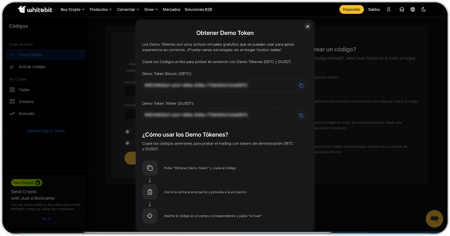
Task: Open the chat widget bubble
Action: [434, 219]
